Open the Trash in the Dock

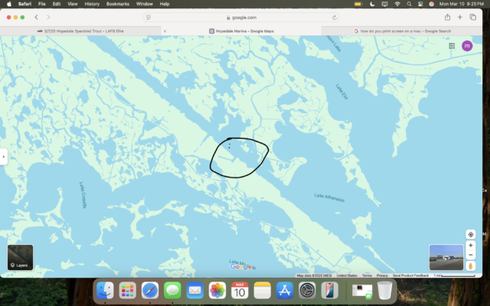pos(384,291)
